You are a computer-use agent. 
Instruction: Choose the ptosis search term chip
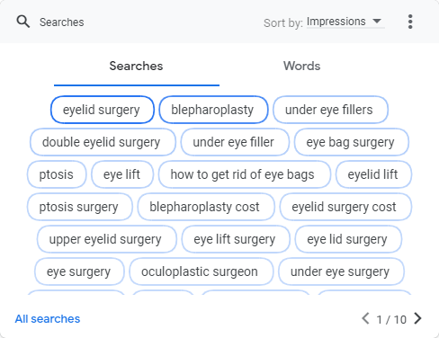click(57, 174)
